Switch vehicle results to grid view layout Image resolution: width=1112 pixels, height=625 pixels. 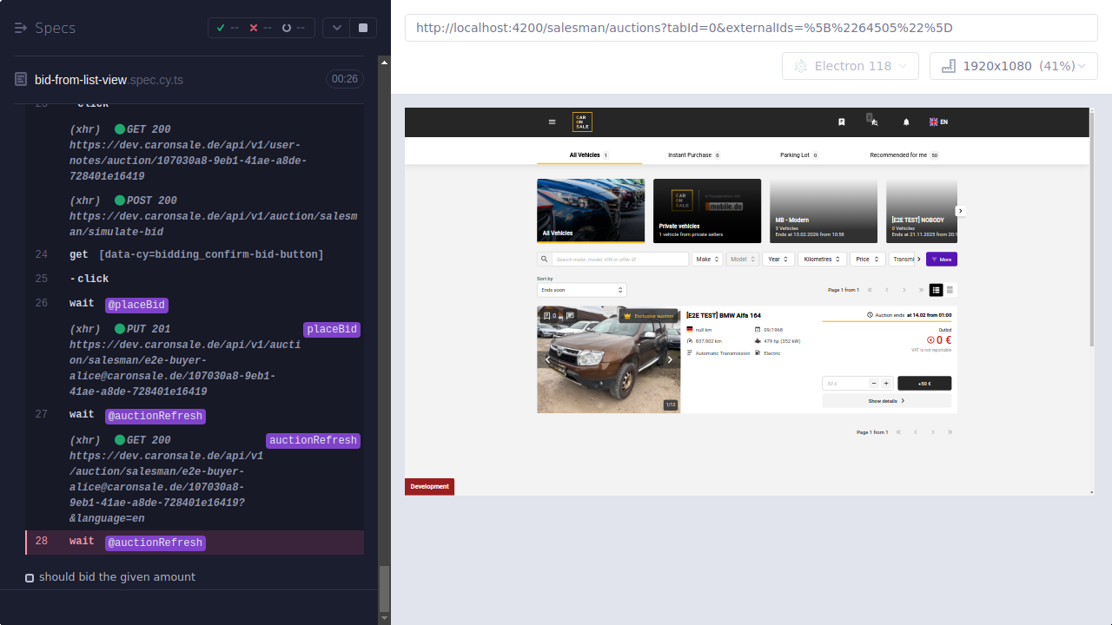click(x=950, y=290)
